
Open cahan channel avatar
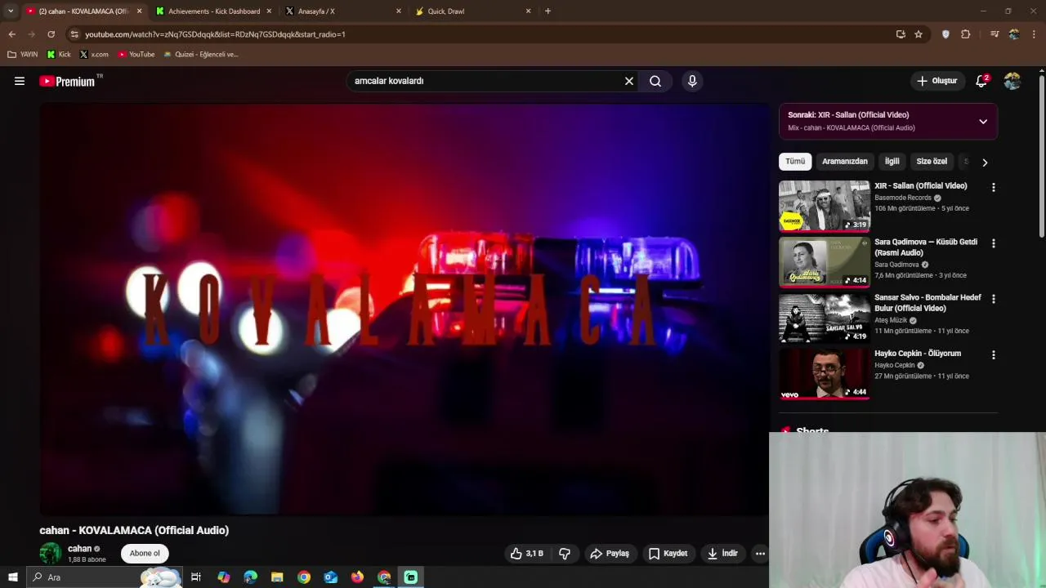point(51,553)
